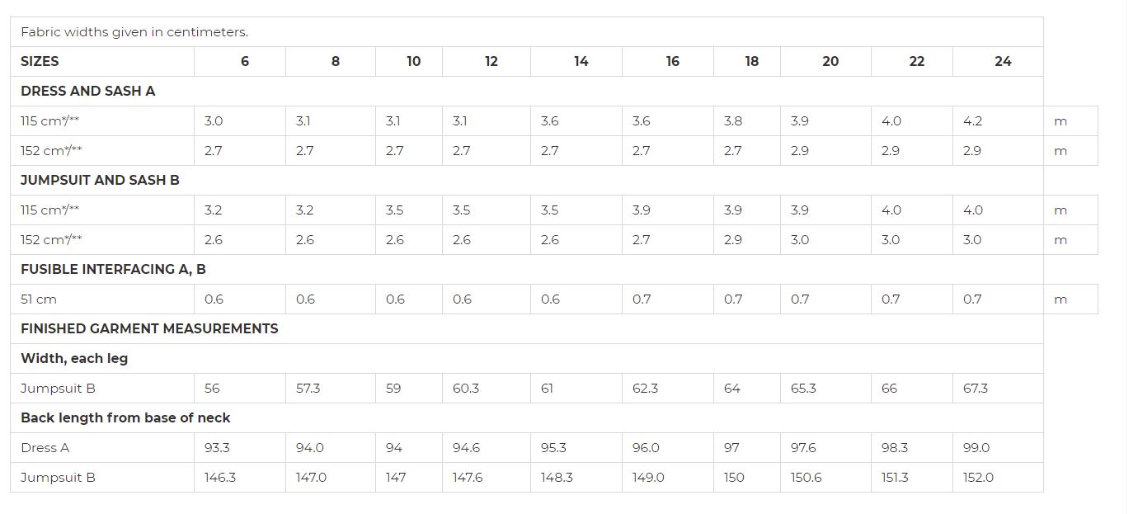This screenshot has height=514, width=1138.
Task: Click the 'FINISHED GARMENT MEASUREMENTS' heading
Action: [x=149, y=329]
